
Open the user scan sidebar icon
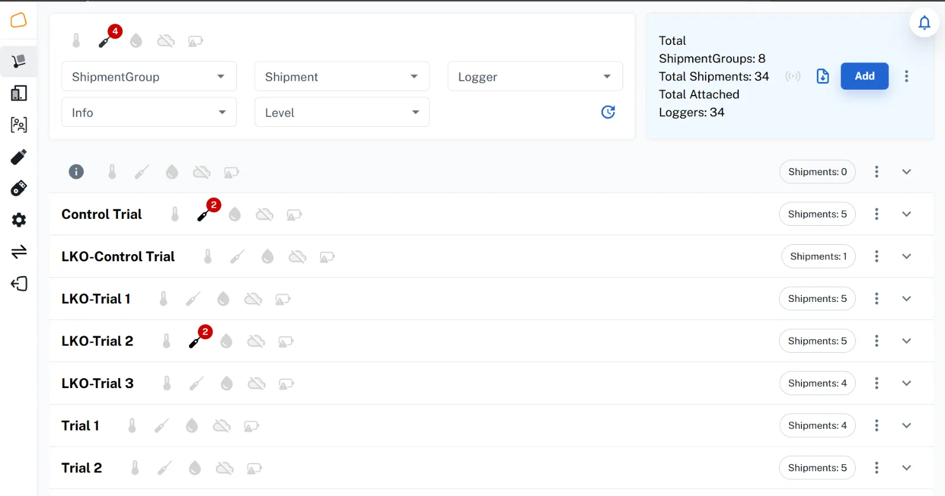tap(19, 125)
